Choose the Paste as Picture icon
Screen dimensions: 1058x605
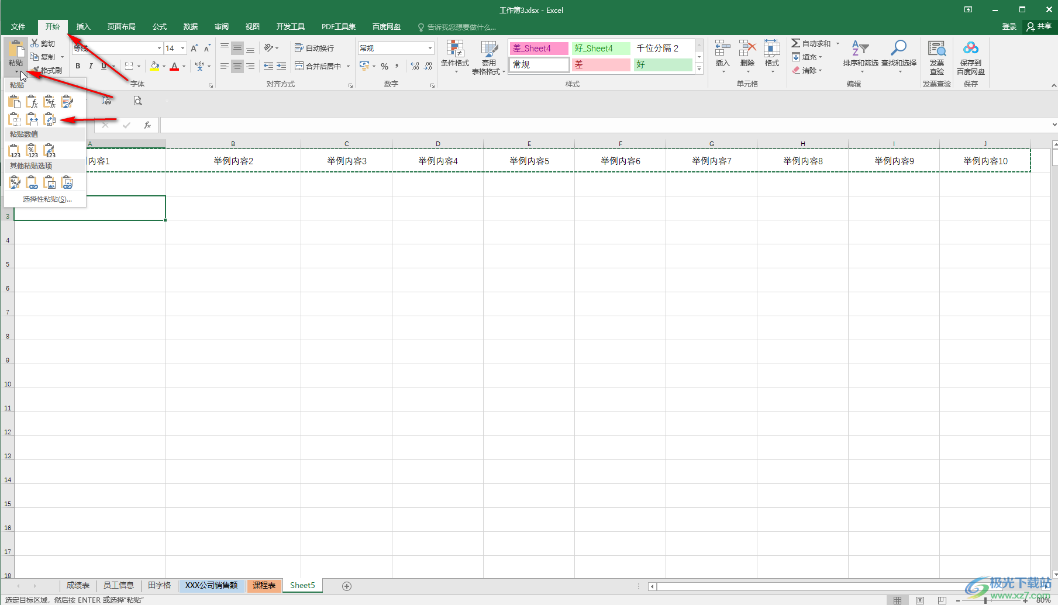coord(50,182)
